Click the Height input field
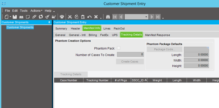 [196, 66]
